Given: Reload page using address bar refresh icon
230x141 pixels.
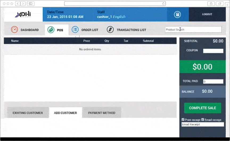Looking at the screenshot, I should [x=163, y=4].
